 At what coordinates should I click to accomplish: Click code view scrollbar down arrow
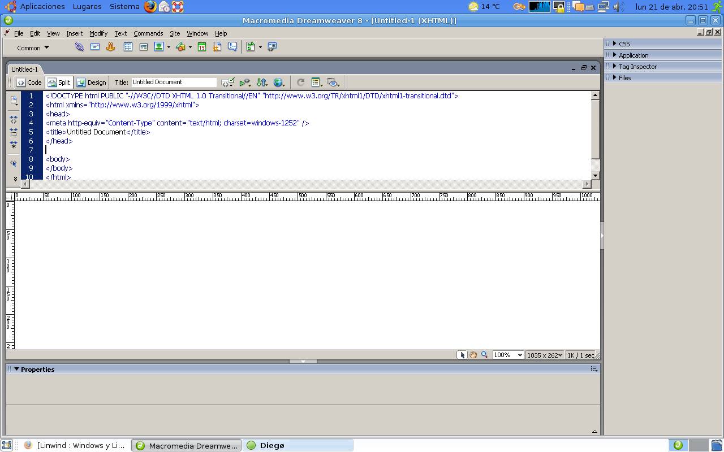595,175
